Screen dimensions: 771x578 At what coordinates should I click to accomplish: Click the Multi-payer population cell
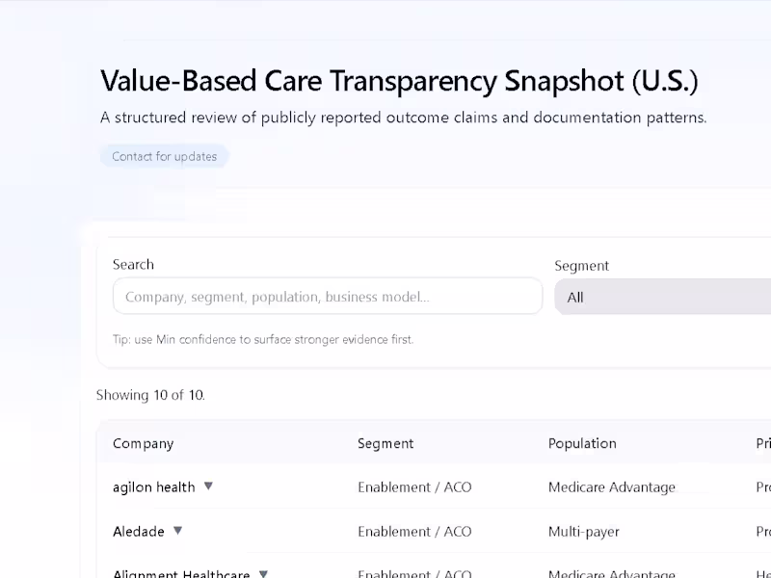tap(584, 532)
